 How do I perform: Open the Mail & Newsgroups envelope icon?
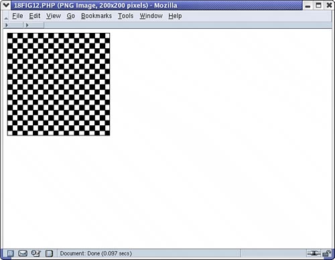[x=23, y=253]
